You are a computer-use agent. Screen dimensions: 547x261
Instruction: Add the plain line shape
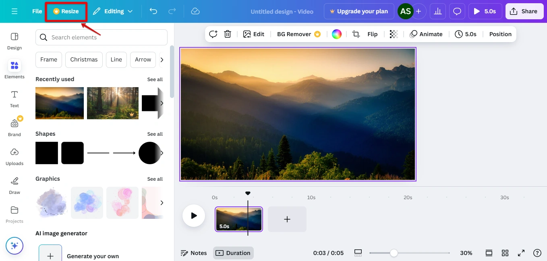[98, 153]
